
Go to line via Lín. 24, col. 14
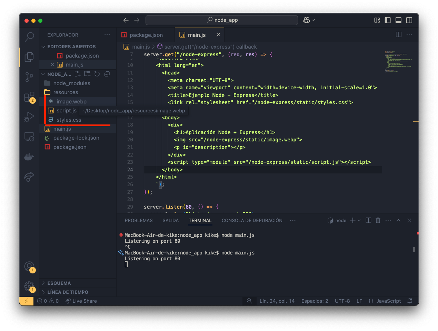[277, 301]
